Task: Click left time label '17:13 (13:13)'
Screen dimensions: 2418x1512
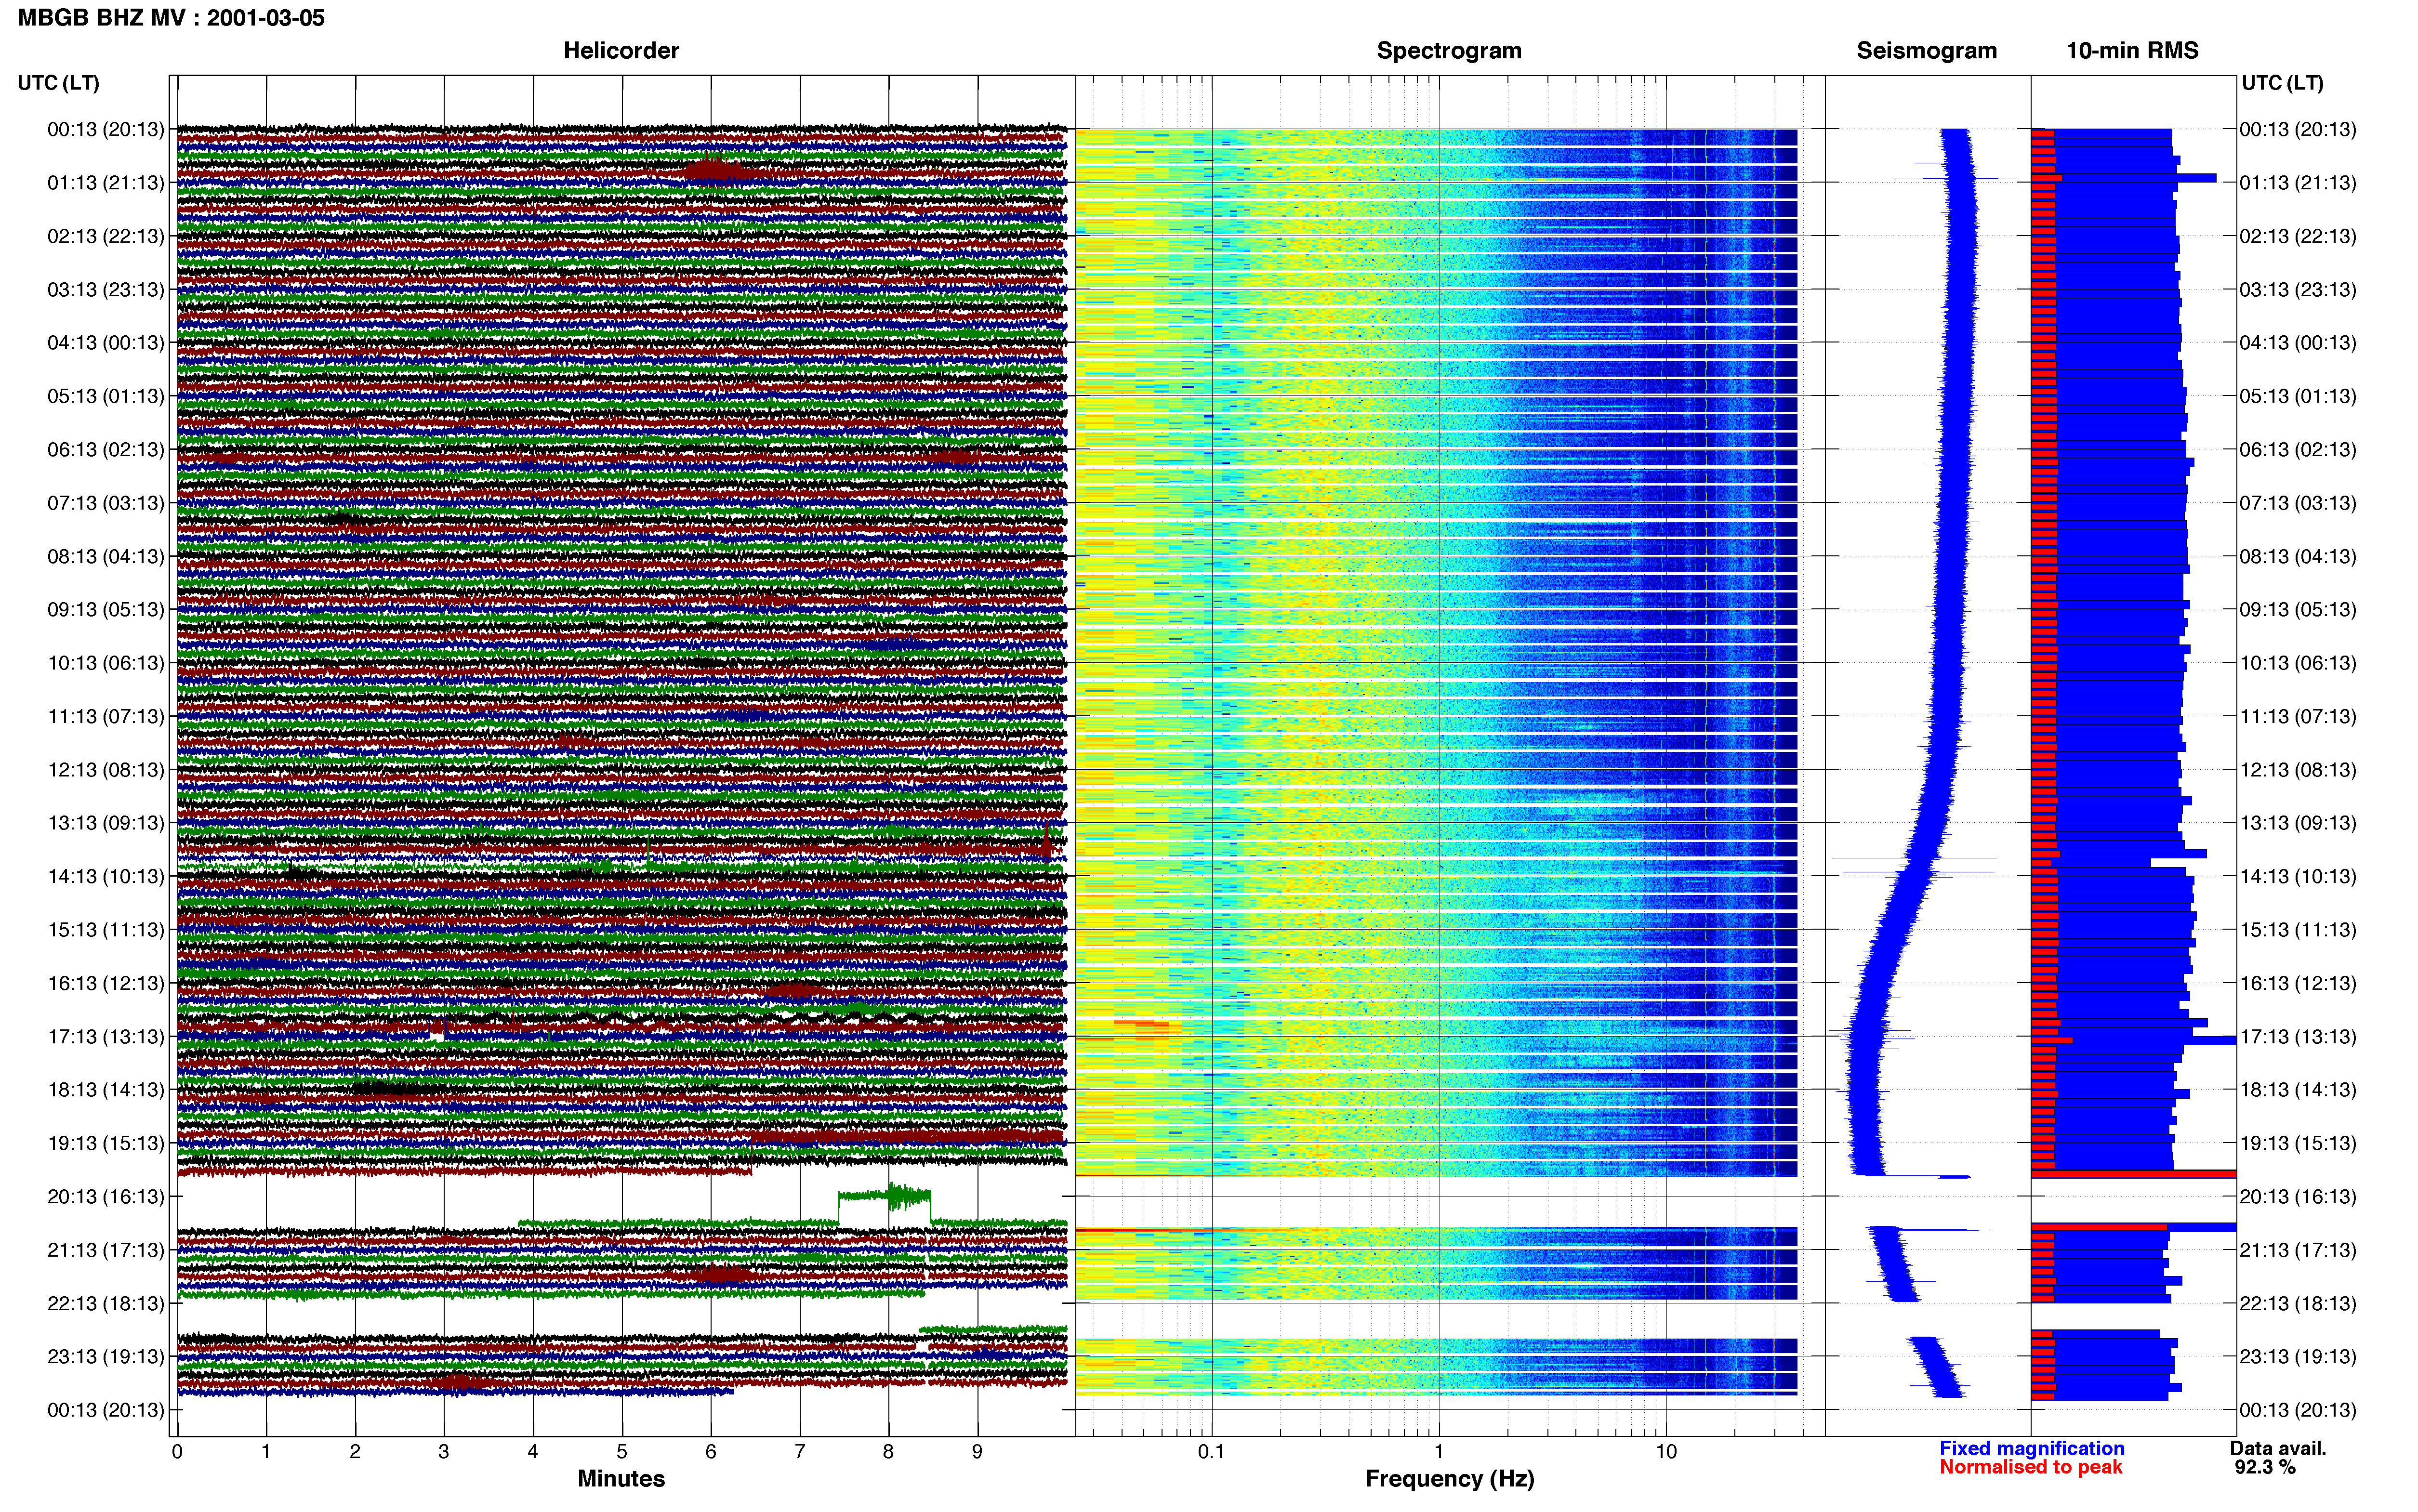Action: [x=105, y=1037]
